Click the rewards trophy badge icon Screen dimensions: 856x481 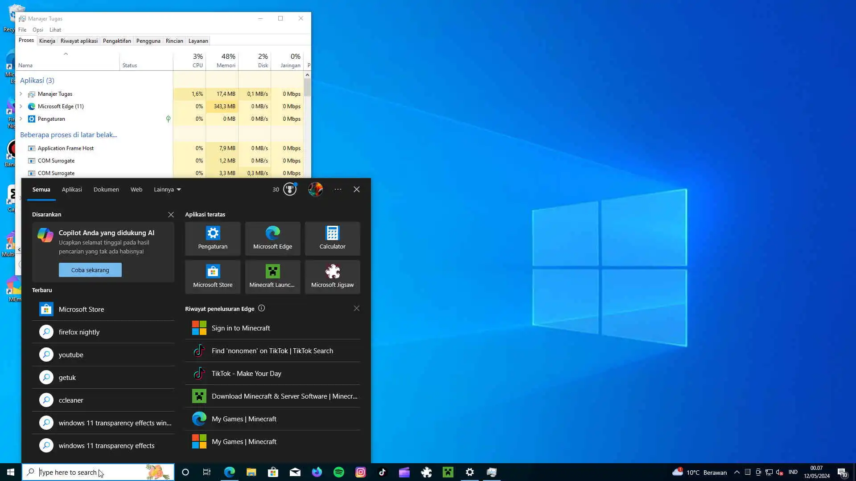point(290,189)
